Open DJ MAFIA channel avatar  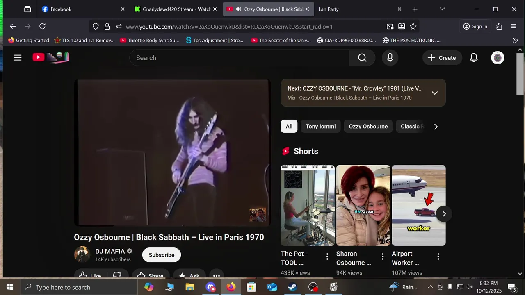pos(82,254)
